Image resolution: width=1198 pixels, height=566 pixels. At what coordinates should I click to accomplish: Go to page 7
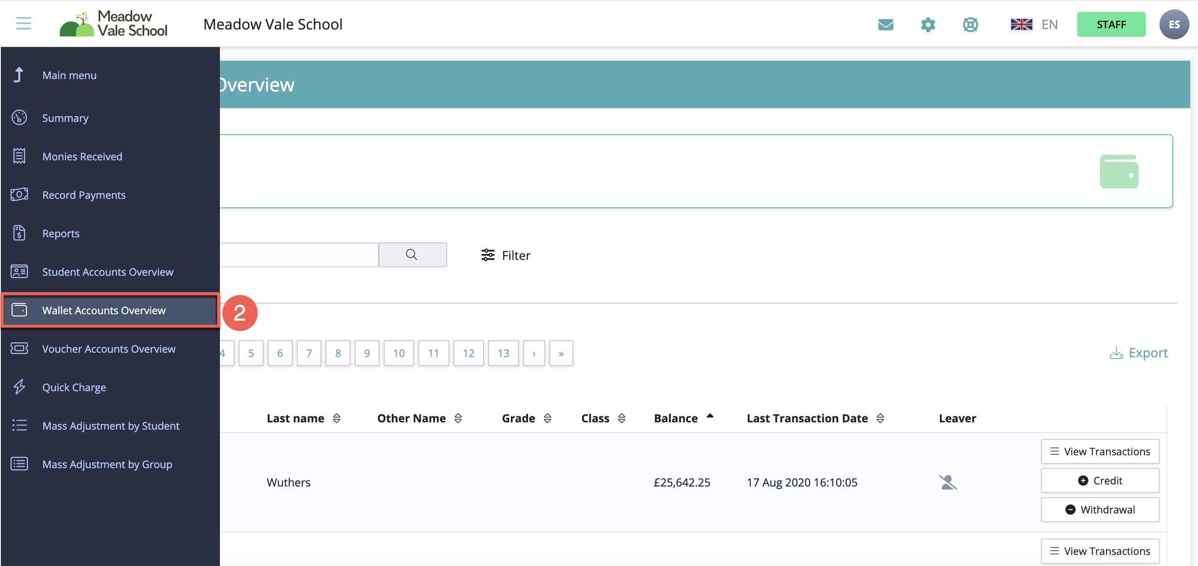tap(309, 353)
